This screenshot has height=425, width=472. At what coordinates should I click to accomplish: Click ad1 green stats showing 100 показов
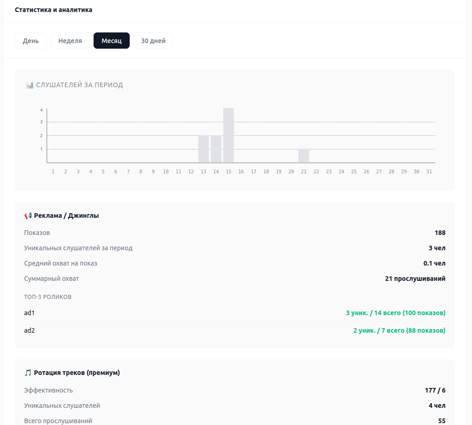tap(396, 313)
